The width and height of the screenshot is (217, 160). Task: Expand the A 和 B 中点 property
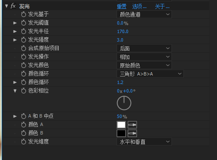(15, 116)
